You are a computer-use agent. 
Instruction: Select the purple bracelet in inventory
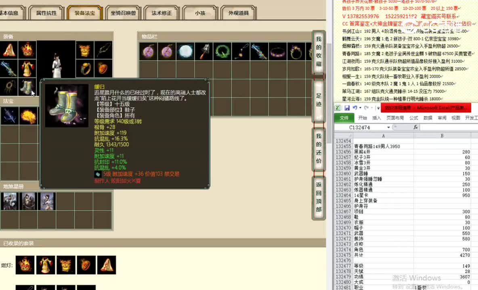[x=278, y=52]
